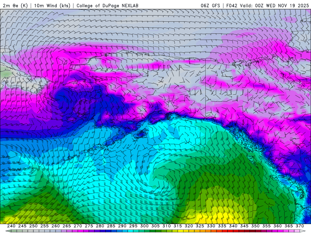Click the 355 value on the color scale
This screenshot has height=233, width=311.
(x=267, y=226)
